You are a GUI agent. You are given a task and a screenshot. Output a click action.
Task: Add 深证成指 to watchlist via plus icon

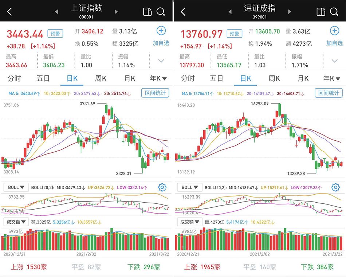point(334,31)
